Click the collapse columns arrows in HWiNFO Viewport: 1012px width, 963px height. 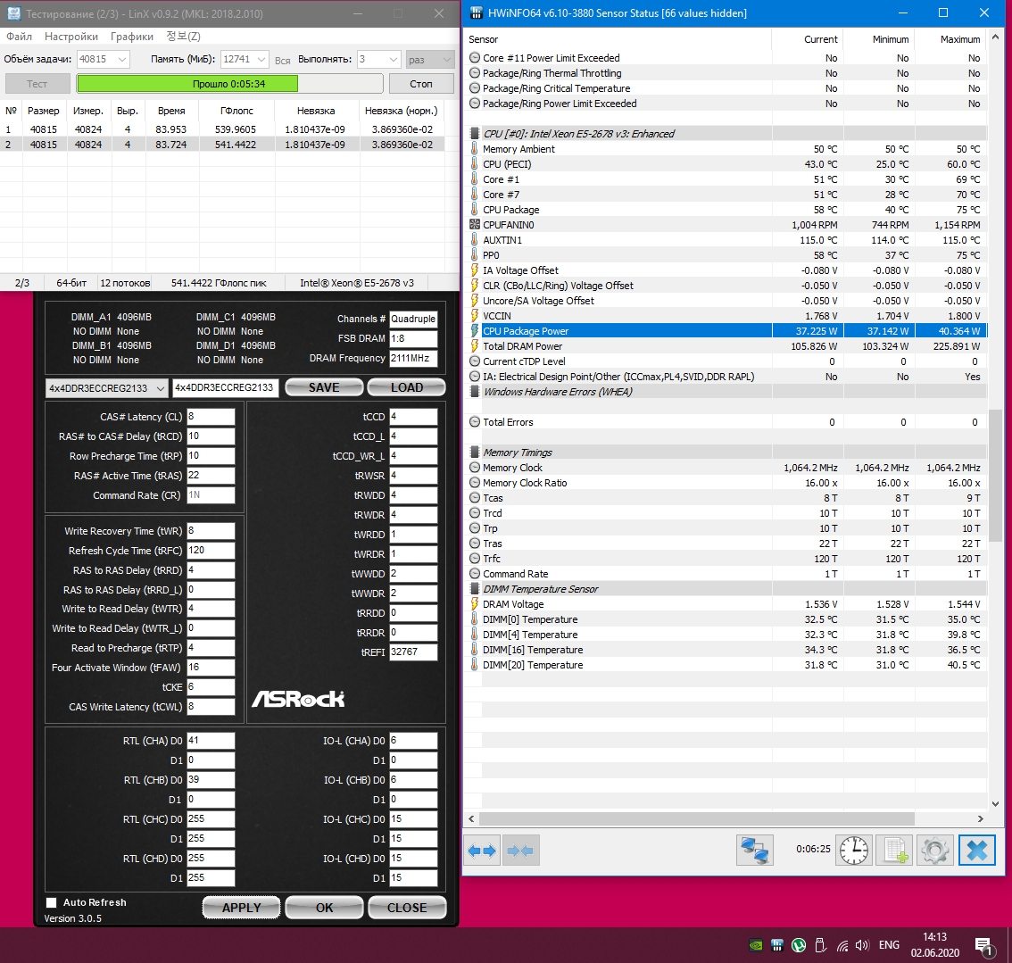coord(520,851)
